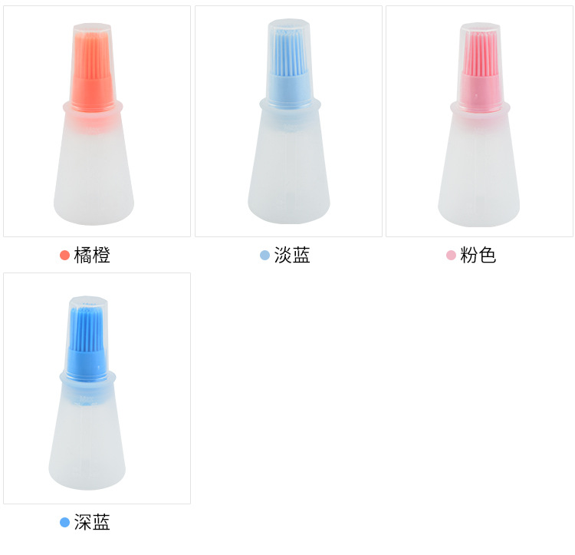Image resolution: width=575 pixels, height=555 pixels.
Task: Click the 淡蓝 label text
Action: (292, 255)
